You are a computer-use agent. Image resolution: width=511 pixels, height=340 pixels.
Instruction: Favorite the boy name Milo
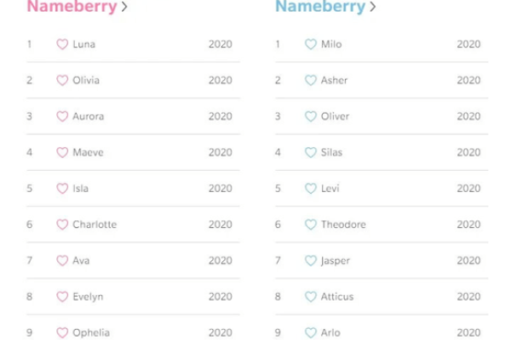[x=311, y=44]
